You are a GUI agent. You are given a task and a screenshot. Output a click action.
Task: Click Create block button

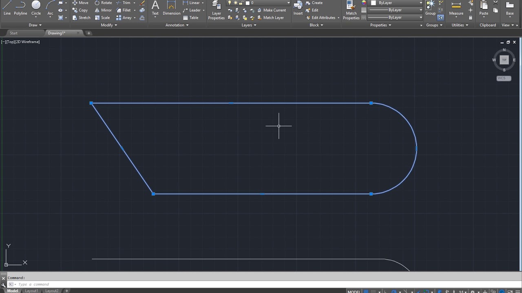click(x=314, y=3)
